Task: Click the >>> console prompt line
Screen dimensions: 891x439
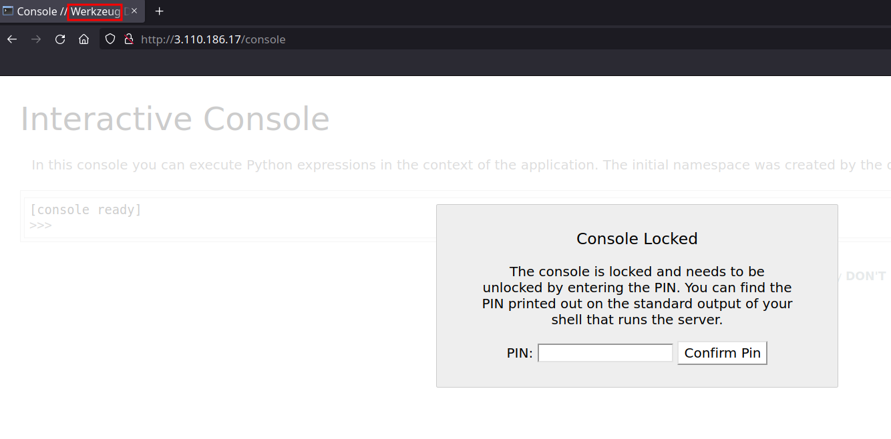Action: click(x=41, y=226)
